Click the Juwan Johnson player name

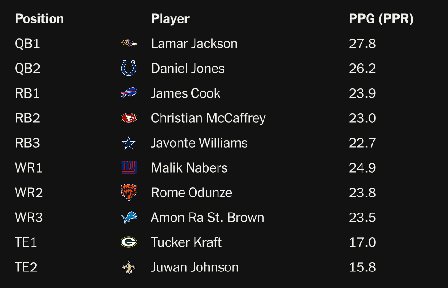[195, 267]
